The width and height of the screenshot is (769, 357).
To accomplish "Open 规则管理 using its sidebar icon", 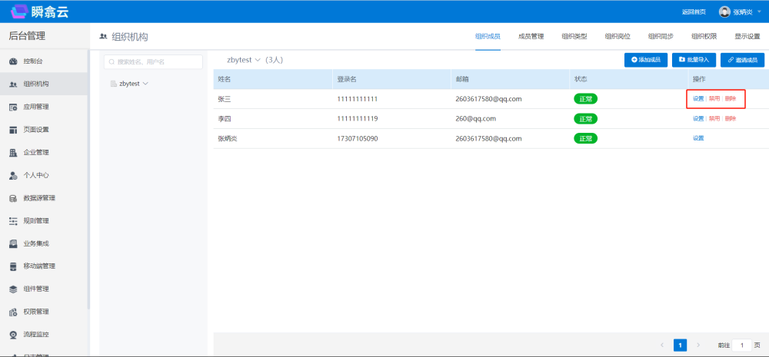I will pyautogui.click(x=13, y=221).
